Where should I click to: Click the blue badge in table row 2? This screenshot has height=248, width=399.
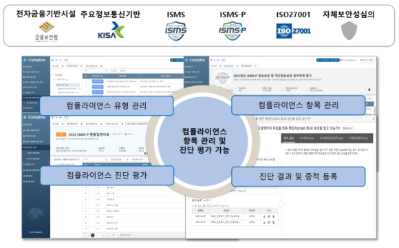coord(98,87)
